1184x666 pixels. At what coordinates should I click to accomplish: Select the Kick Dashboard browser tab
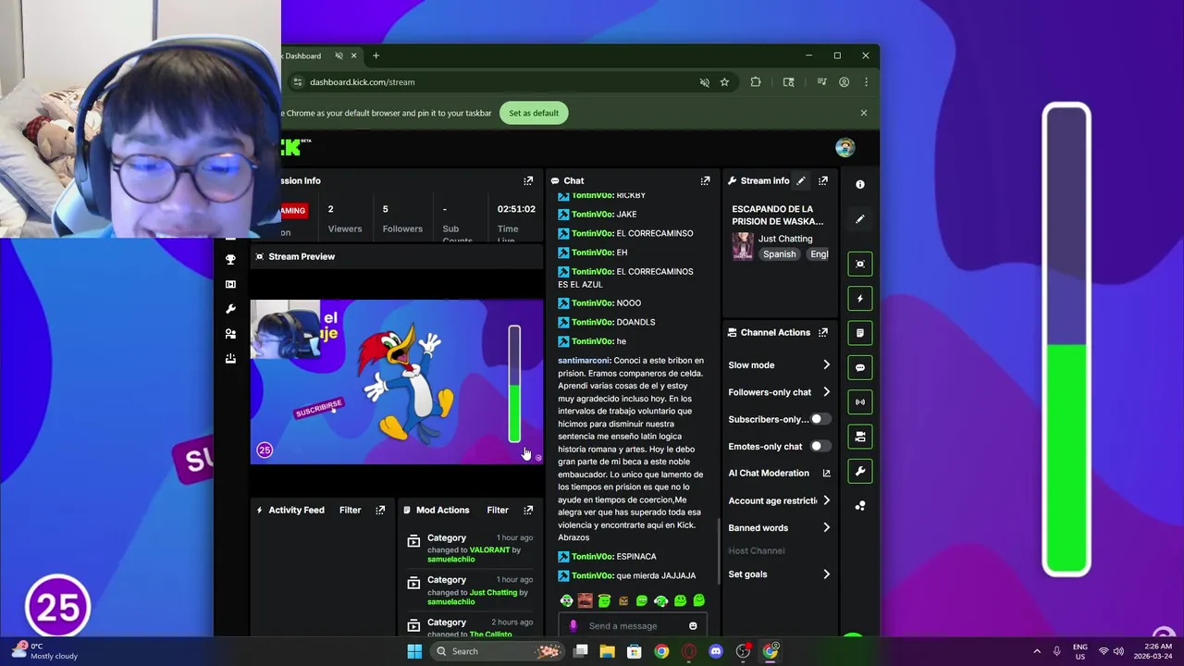click(x=314, y=55)
